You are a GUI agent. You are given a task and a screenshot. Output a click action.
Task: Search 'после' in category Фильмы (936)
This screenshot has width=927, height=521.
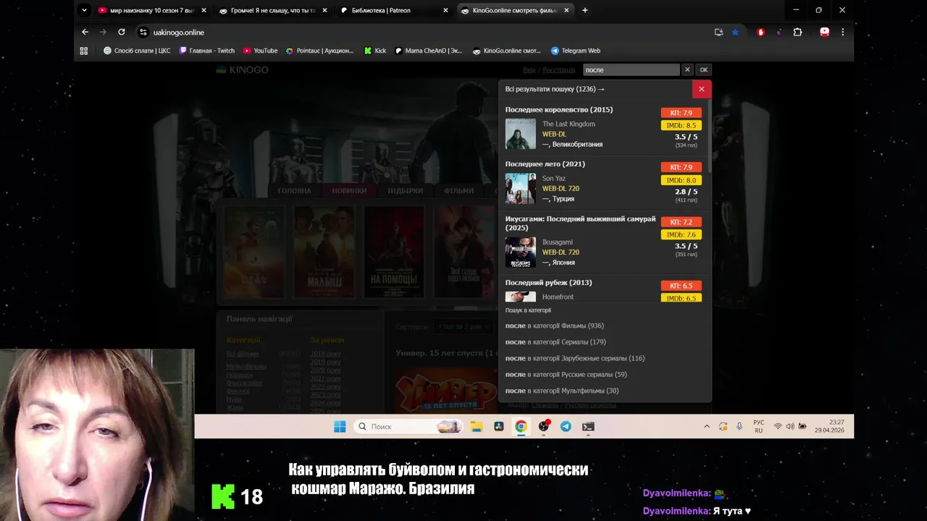[x=555, y=326]
